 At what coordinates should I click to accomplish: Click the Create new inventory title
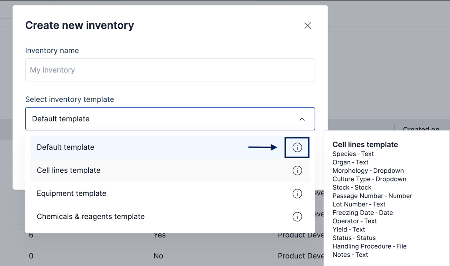tap(79, 25)
